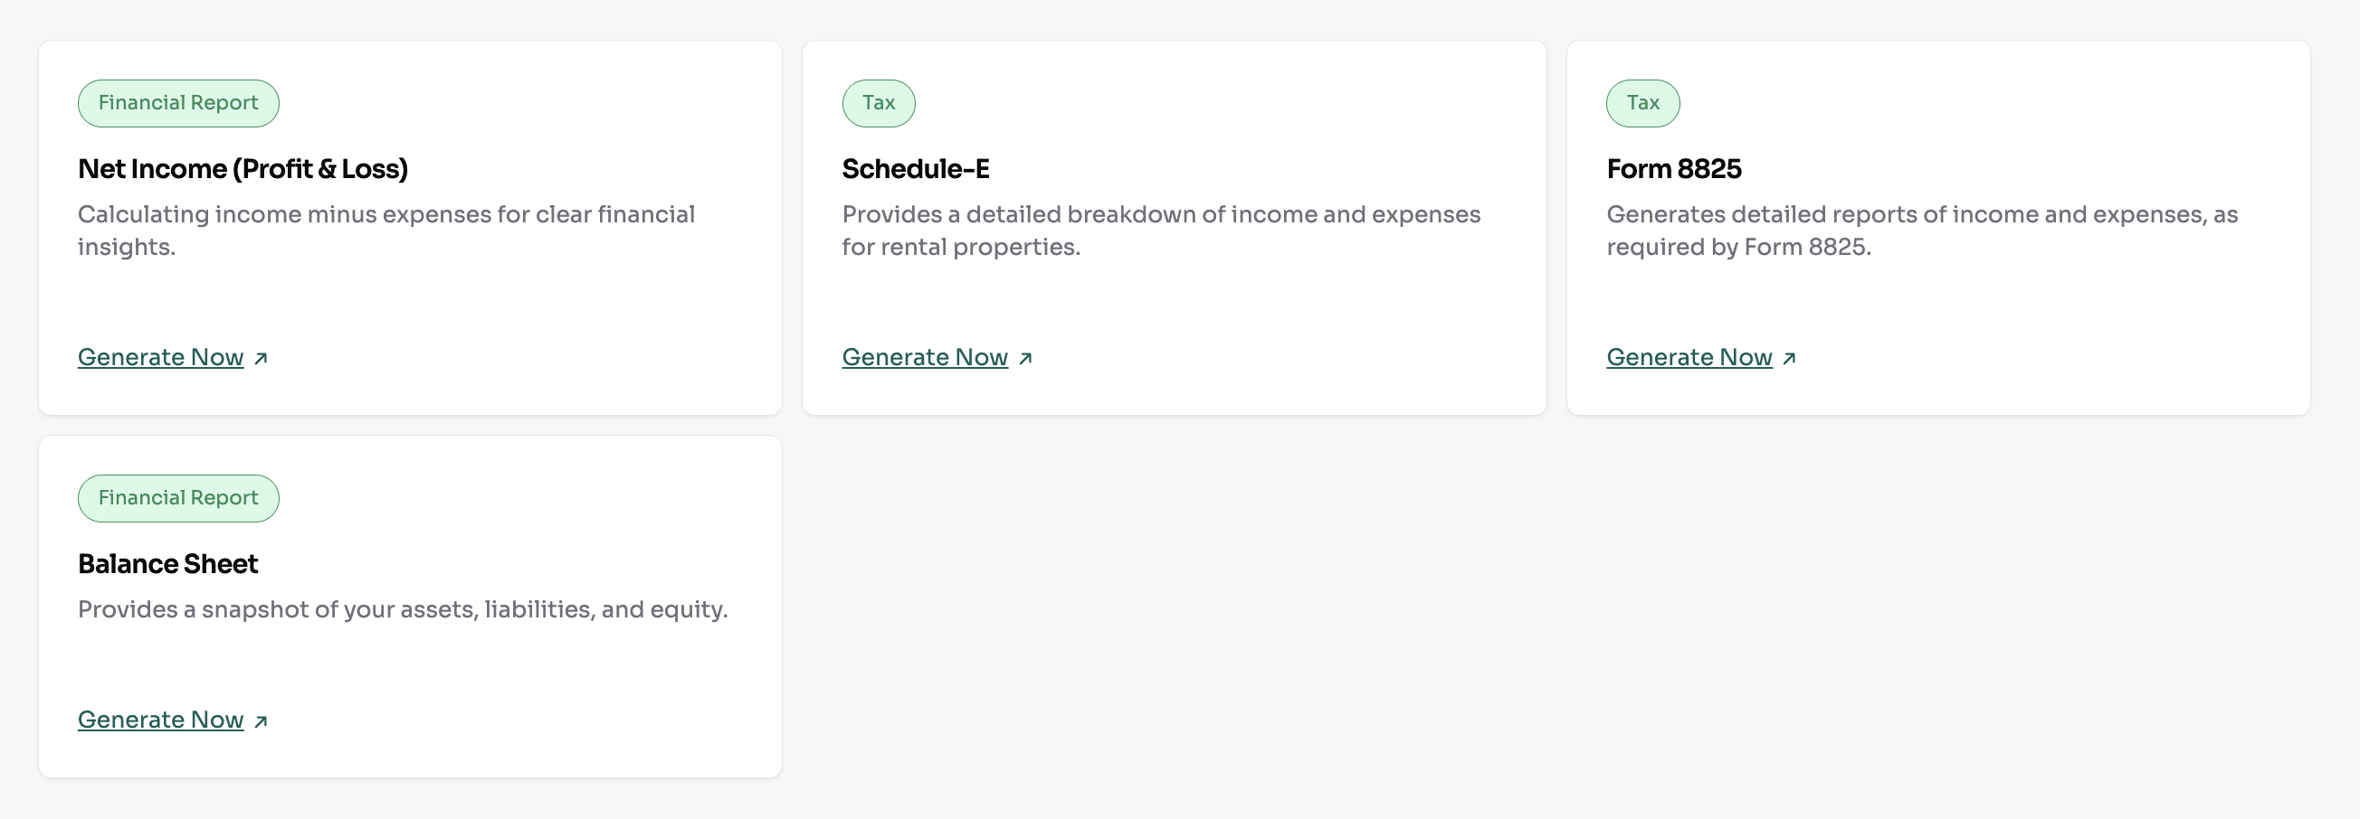This screenshot has height=819, width=2360.
Task: Select the Tax badge on the Form 8825 card
Action: coord(1642,102)
